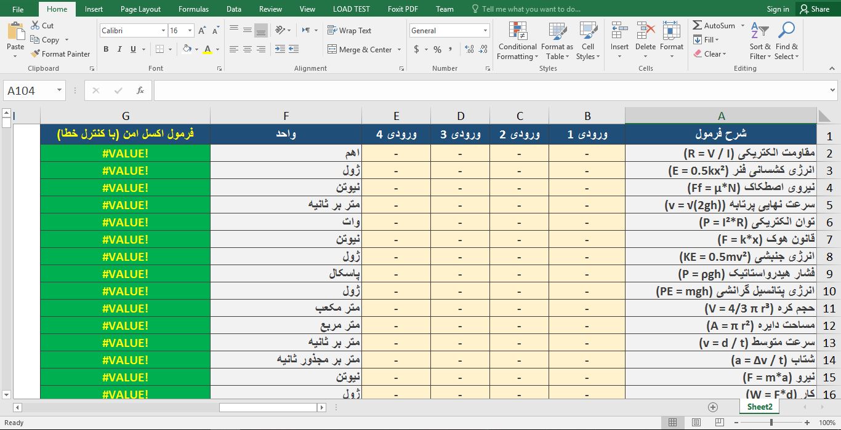Viewport: 841px width, 430px height.
Task: Increase font size icon
Action: click(202, 30)
